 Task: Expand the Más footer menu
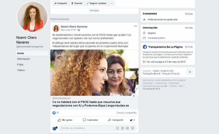(181, 86)
